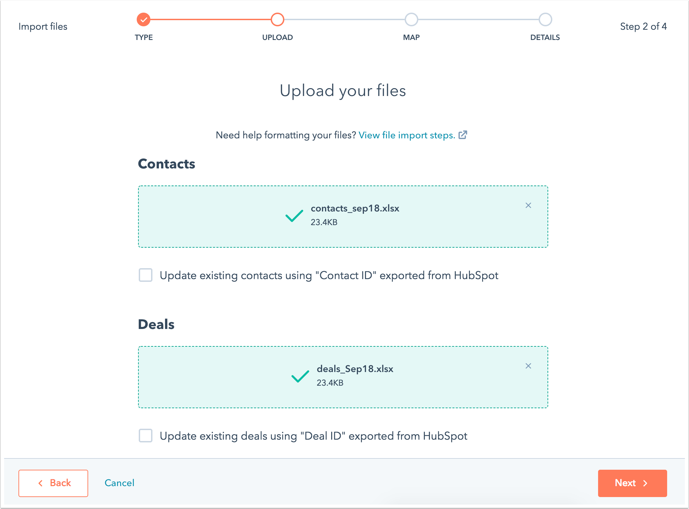The height and width of the screenshot is (509, 689).
Task: Click the Contacts section heading
Action: (166, 164)
